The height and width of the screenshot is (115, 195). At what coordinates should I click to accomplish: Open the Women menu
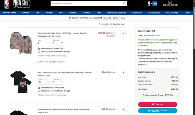point(49,13)
